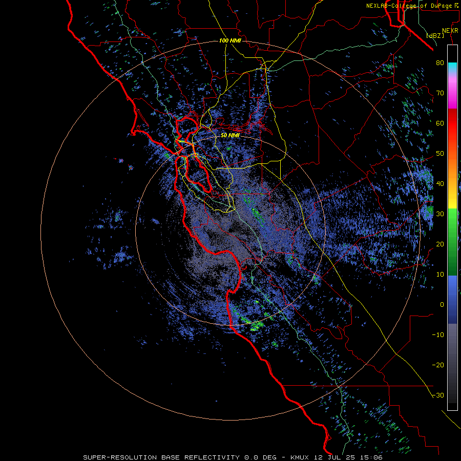The width and height of the screenshot is (461, 461).
Task: Click the 60 dBZ scale label
Action: click(x=440, y=123)
